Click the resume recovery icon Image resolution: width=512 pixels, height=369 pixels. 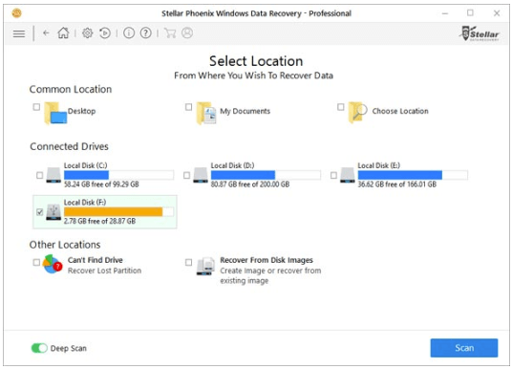pos(105,33)
